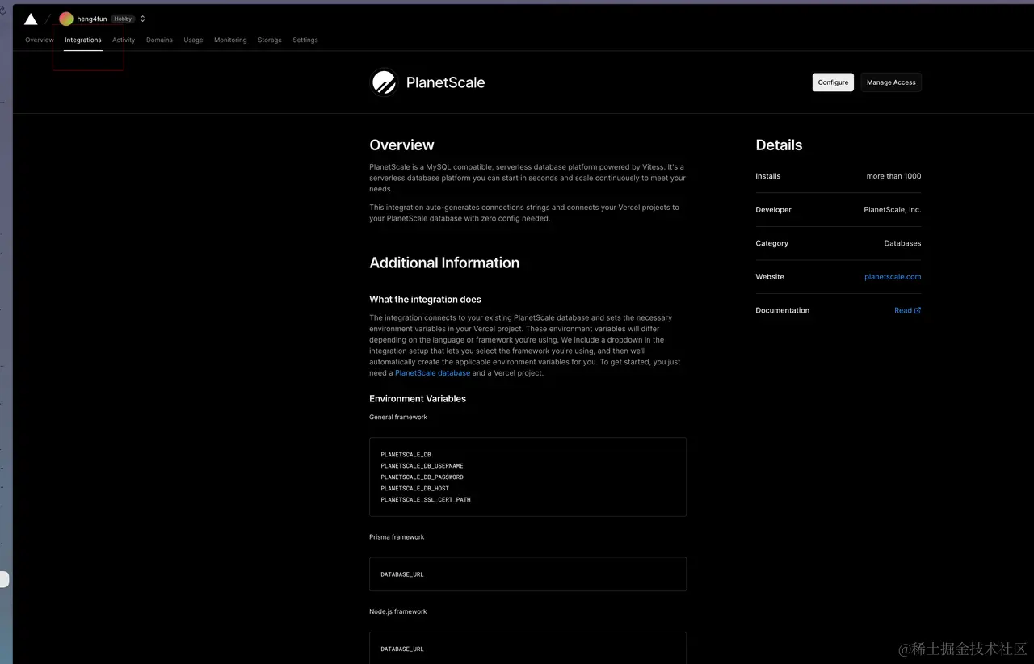The image size is (1034, 664).
Task: Expand the team switcher chevrons
Action: click(x=143, y=19)
